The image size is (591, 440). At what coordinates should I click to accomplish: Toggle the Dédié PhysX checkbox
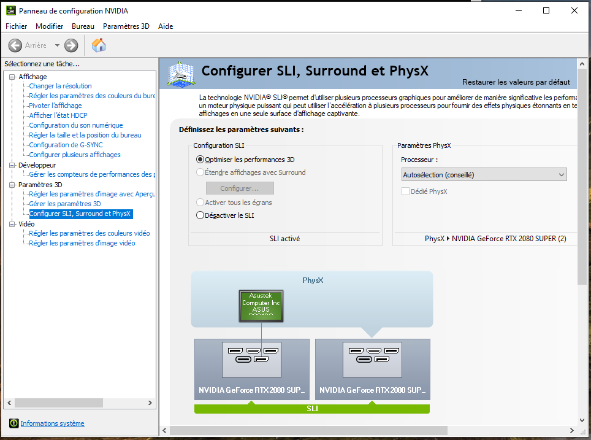(x=406, y=191)
